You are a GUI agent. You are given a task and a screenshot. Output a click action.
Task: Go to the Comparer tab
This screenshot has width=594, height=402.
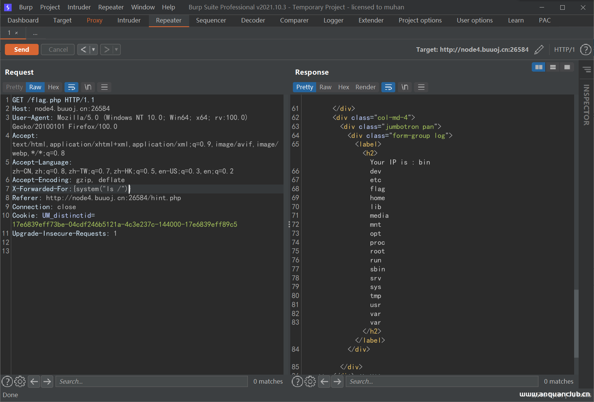pos(294,20)
